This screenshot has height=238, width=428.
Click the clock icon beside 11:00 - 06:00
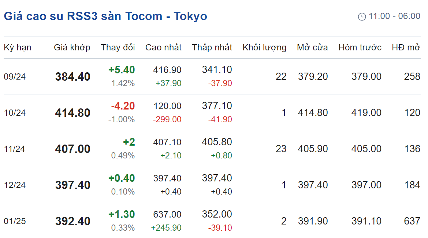click(x=362, y=16)
